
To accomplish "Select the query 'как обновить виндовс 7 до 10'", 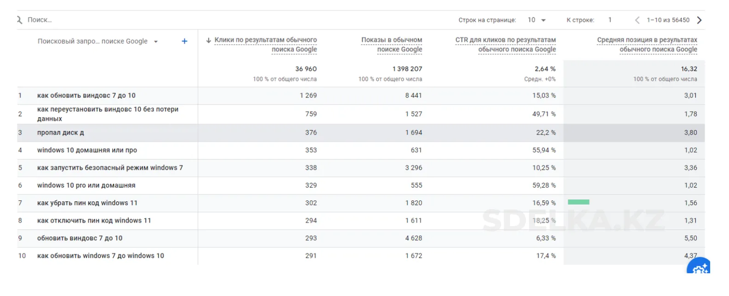I will point(86,96).
